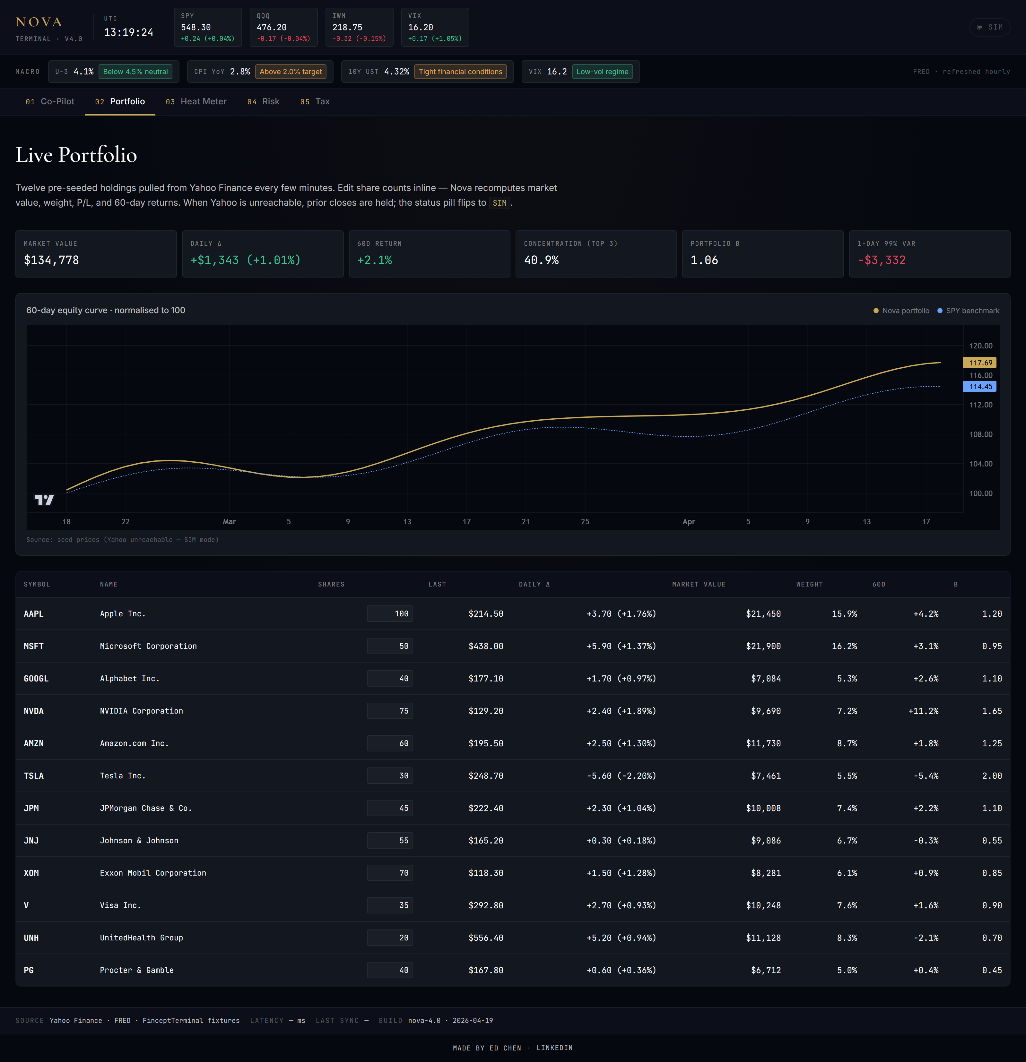The width and height of the screenshot is (1026, 1062).
Task: Click the Daily Δ summary card
Action: [x=263, y=254]
